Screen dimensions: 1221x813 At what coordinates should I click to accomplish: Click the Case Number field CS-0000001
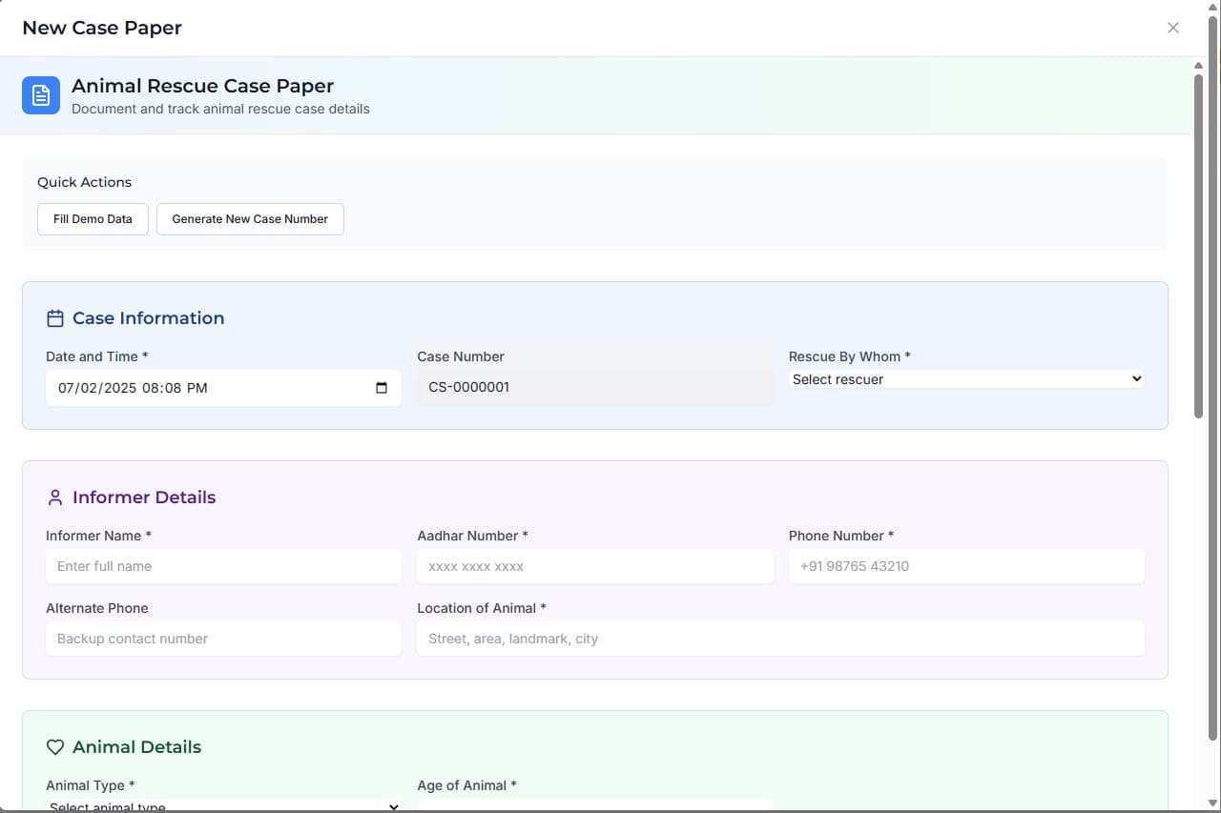point(595,388)
